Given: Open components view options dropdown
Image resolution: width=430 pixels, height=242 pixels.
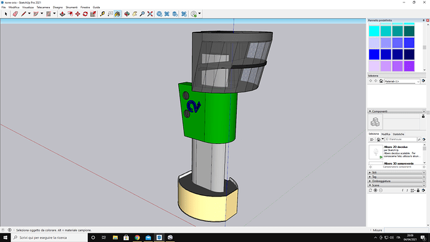Looking at the screenshot, I should click(372, 139).
